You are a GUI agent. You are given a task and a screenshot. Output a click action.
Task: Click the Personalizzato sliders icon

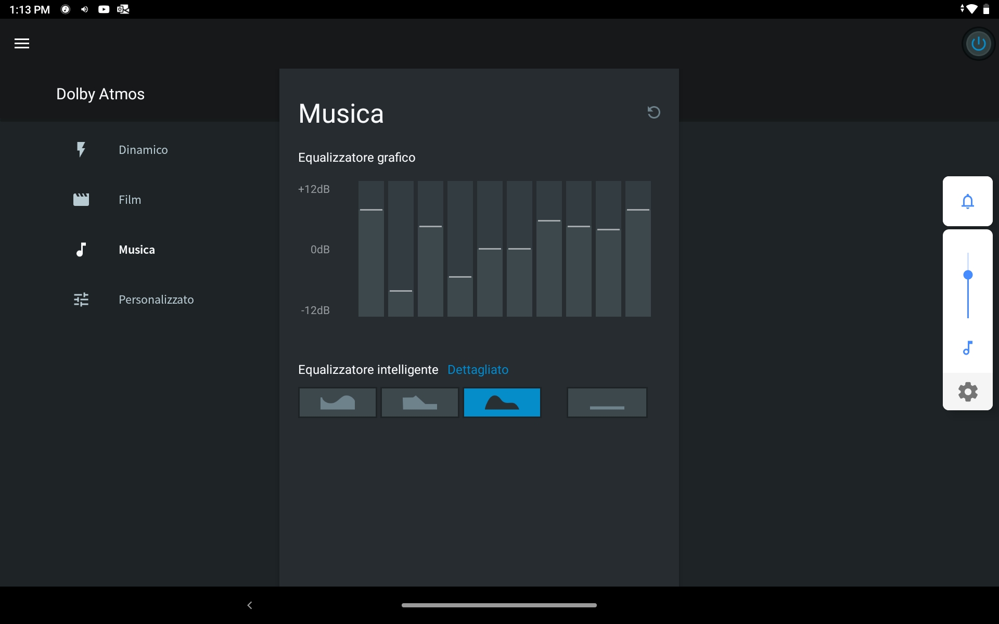[x=81, y=300]
